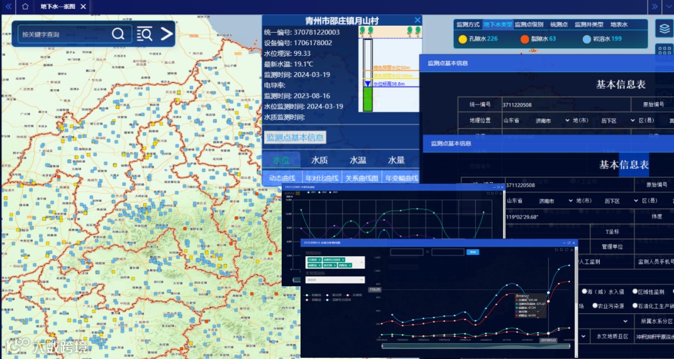Show the 动态曲线 chart
The image size is (674, 359).
(282, 178)
